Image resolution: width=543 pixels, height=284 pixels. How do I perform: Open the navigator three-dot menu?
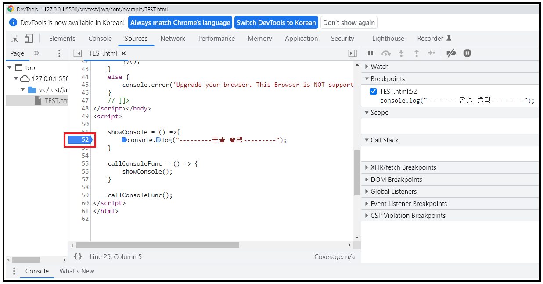59,53
